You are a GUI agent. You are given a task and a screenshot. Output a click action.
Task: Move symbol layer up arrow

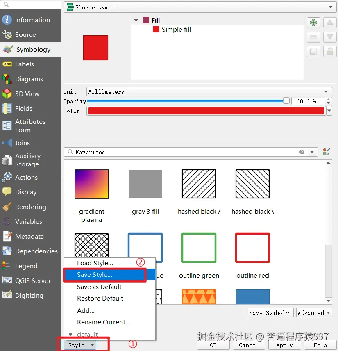pos(330,23)
